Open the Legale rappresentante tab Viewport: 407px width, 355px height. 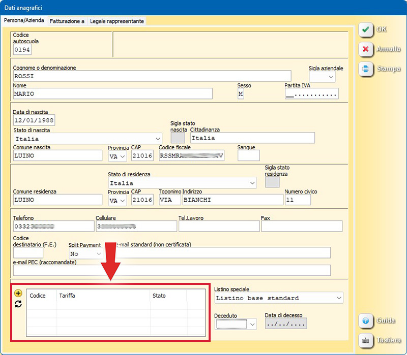(117, 21)
